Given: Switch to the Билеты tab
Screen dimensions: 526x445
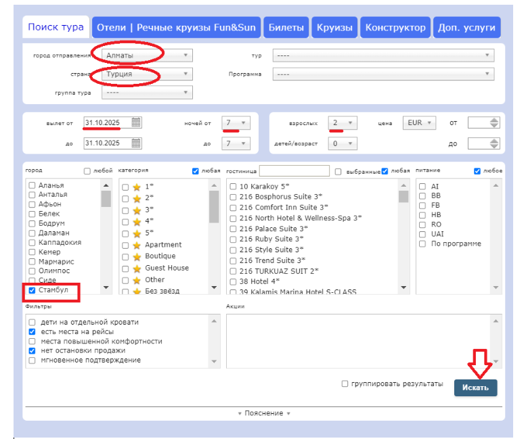Looking at the screenshot, I should (286, 28).
